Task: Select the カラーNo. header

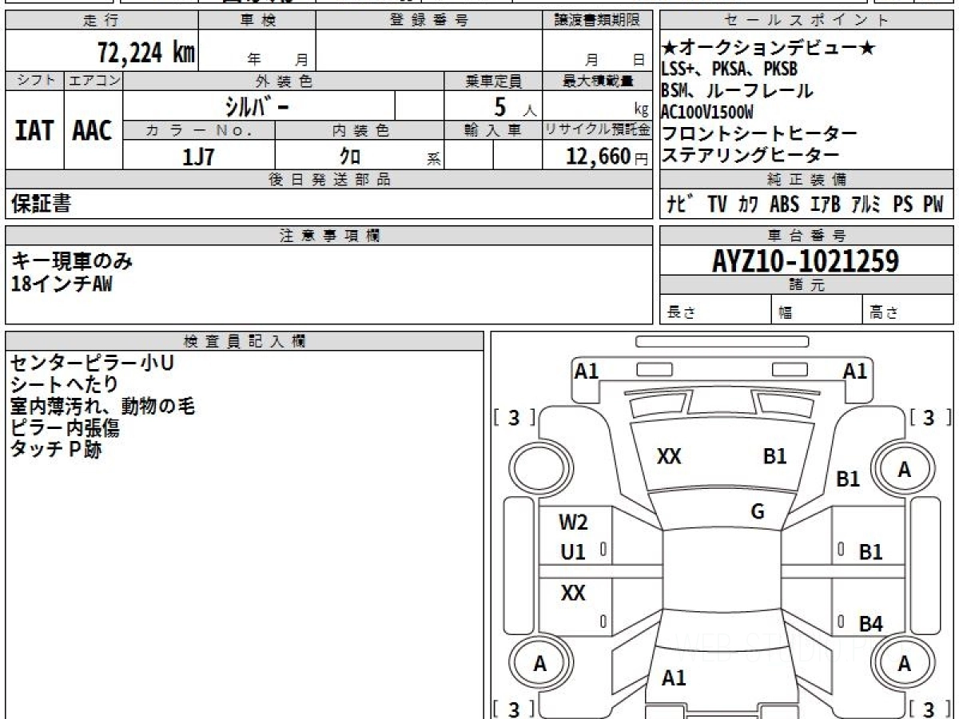Action: coord(199,130)
